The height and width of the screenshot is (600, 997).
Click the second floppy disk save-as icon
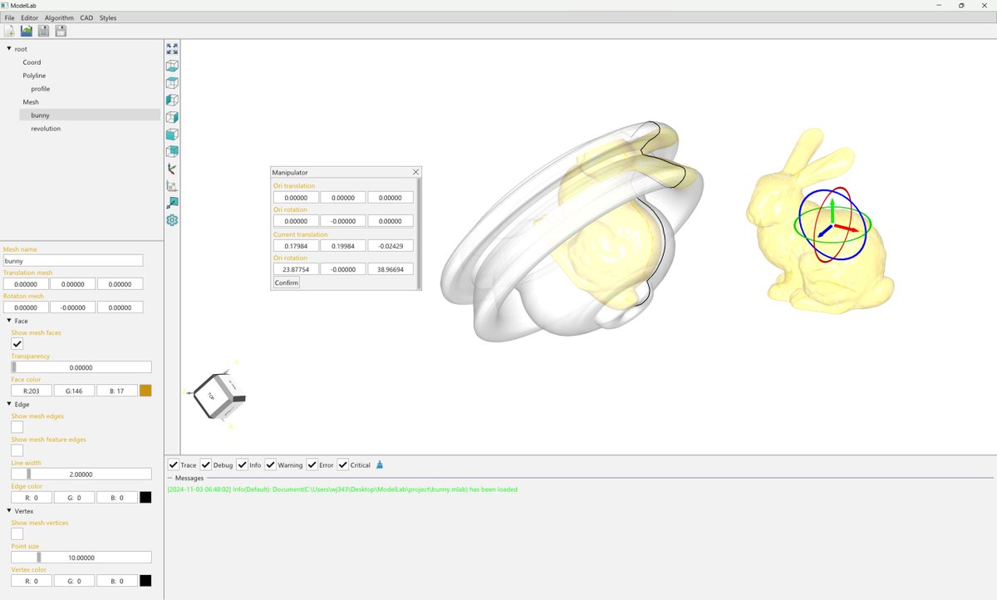point(61,31)
